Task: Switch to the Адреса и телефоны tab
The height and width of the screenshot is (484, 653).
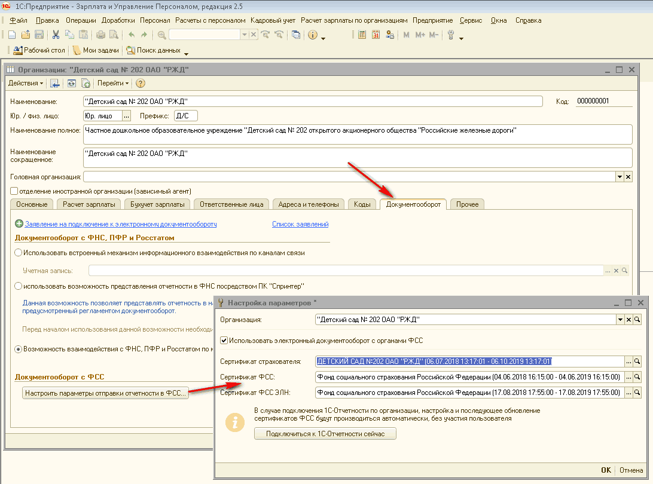Action: point(309,204)
